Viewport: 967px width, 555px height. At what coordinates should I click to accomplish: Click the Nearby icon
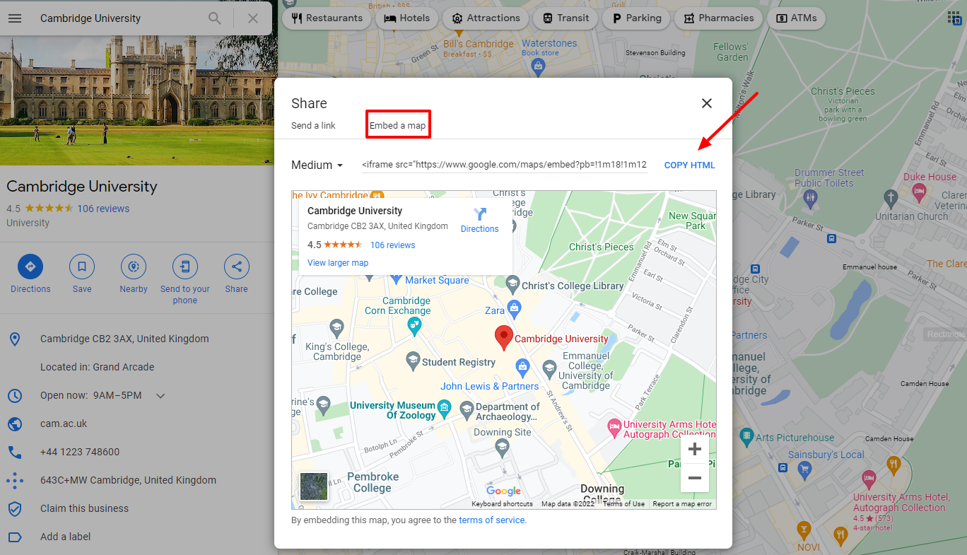[134, 267]
